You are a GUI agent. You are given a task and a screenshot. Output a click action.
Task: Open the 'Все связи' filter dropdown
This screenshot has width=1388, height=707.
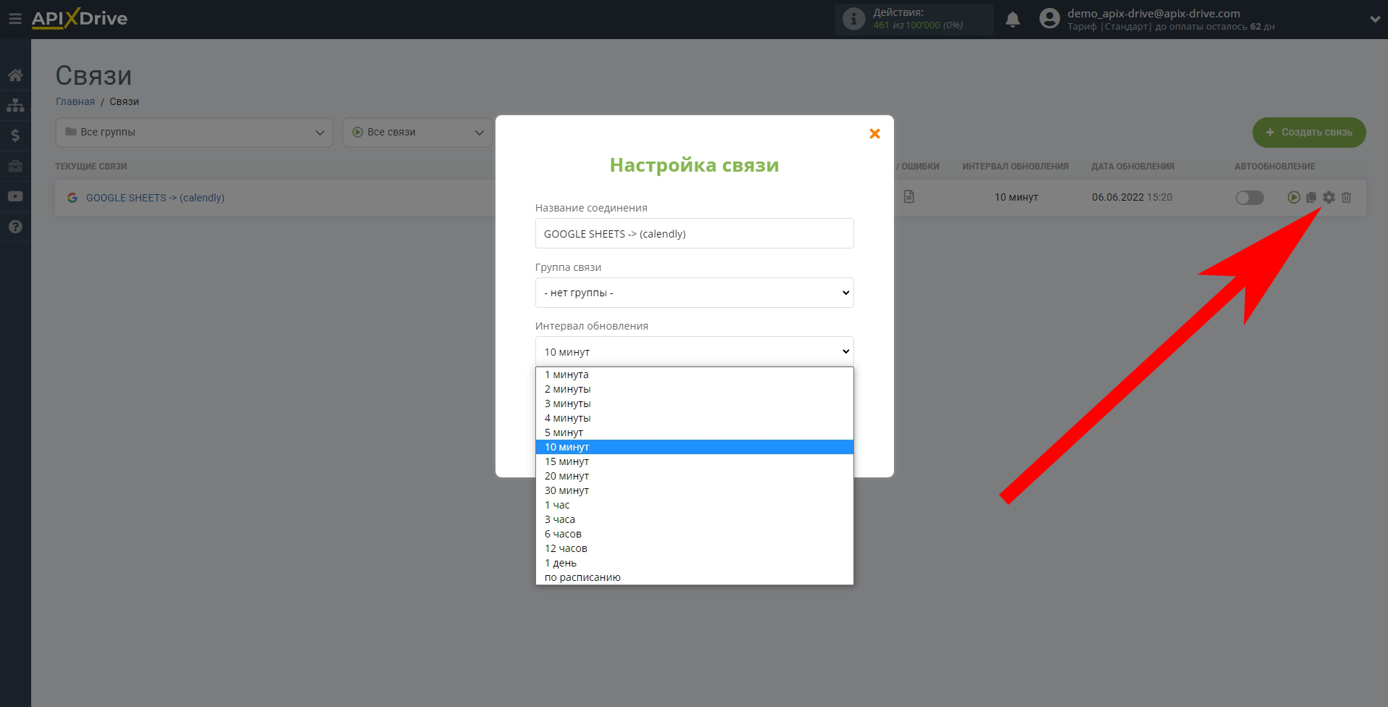click(417, 133)
